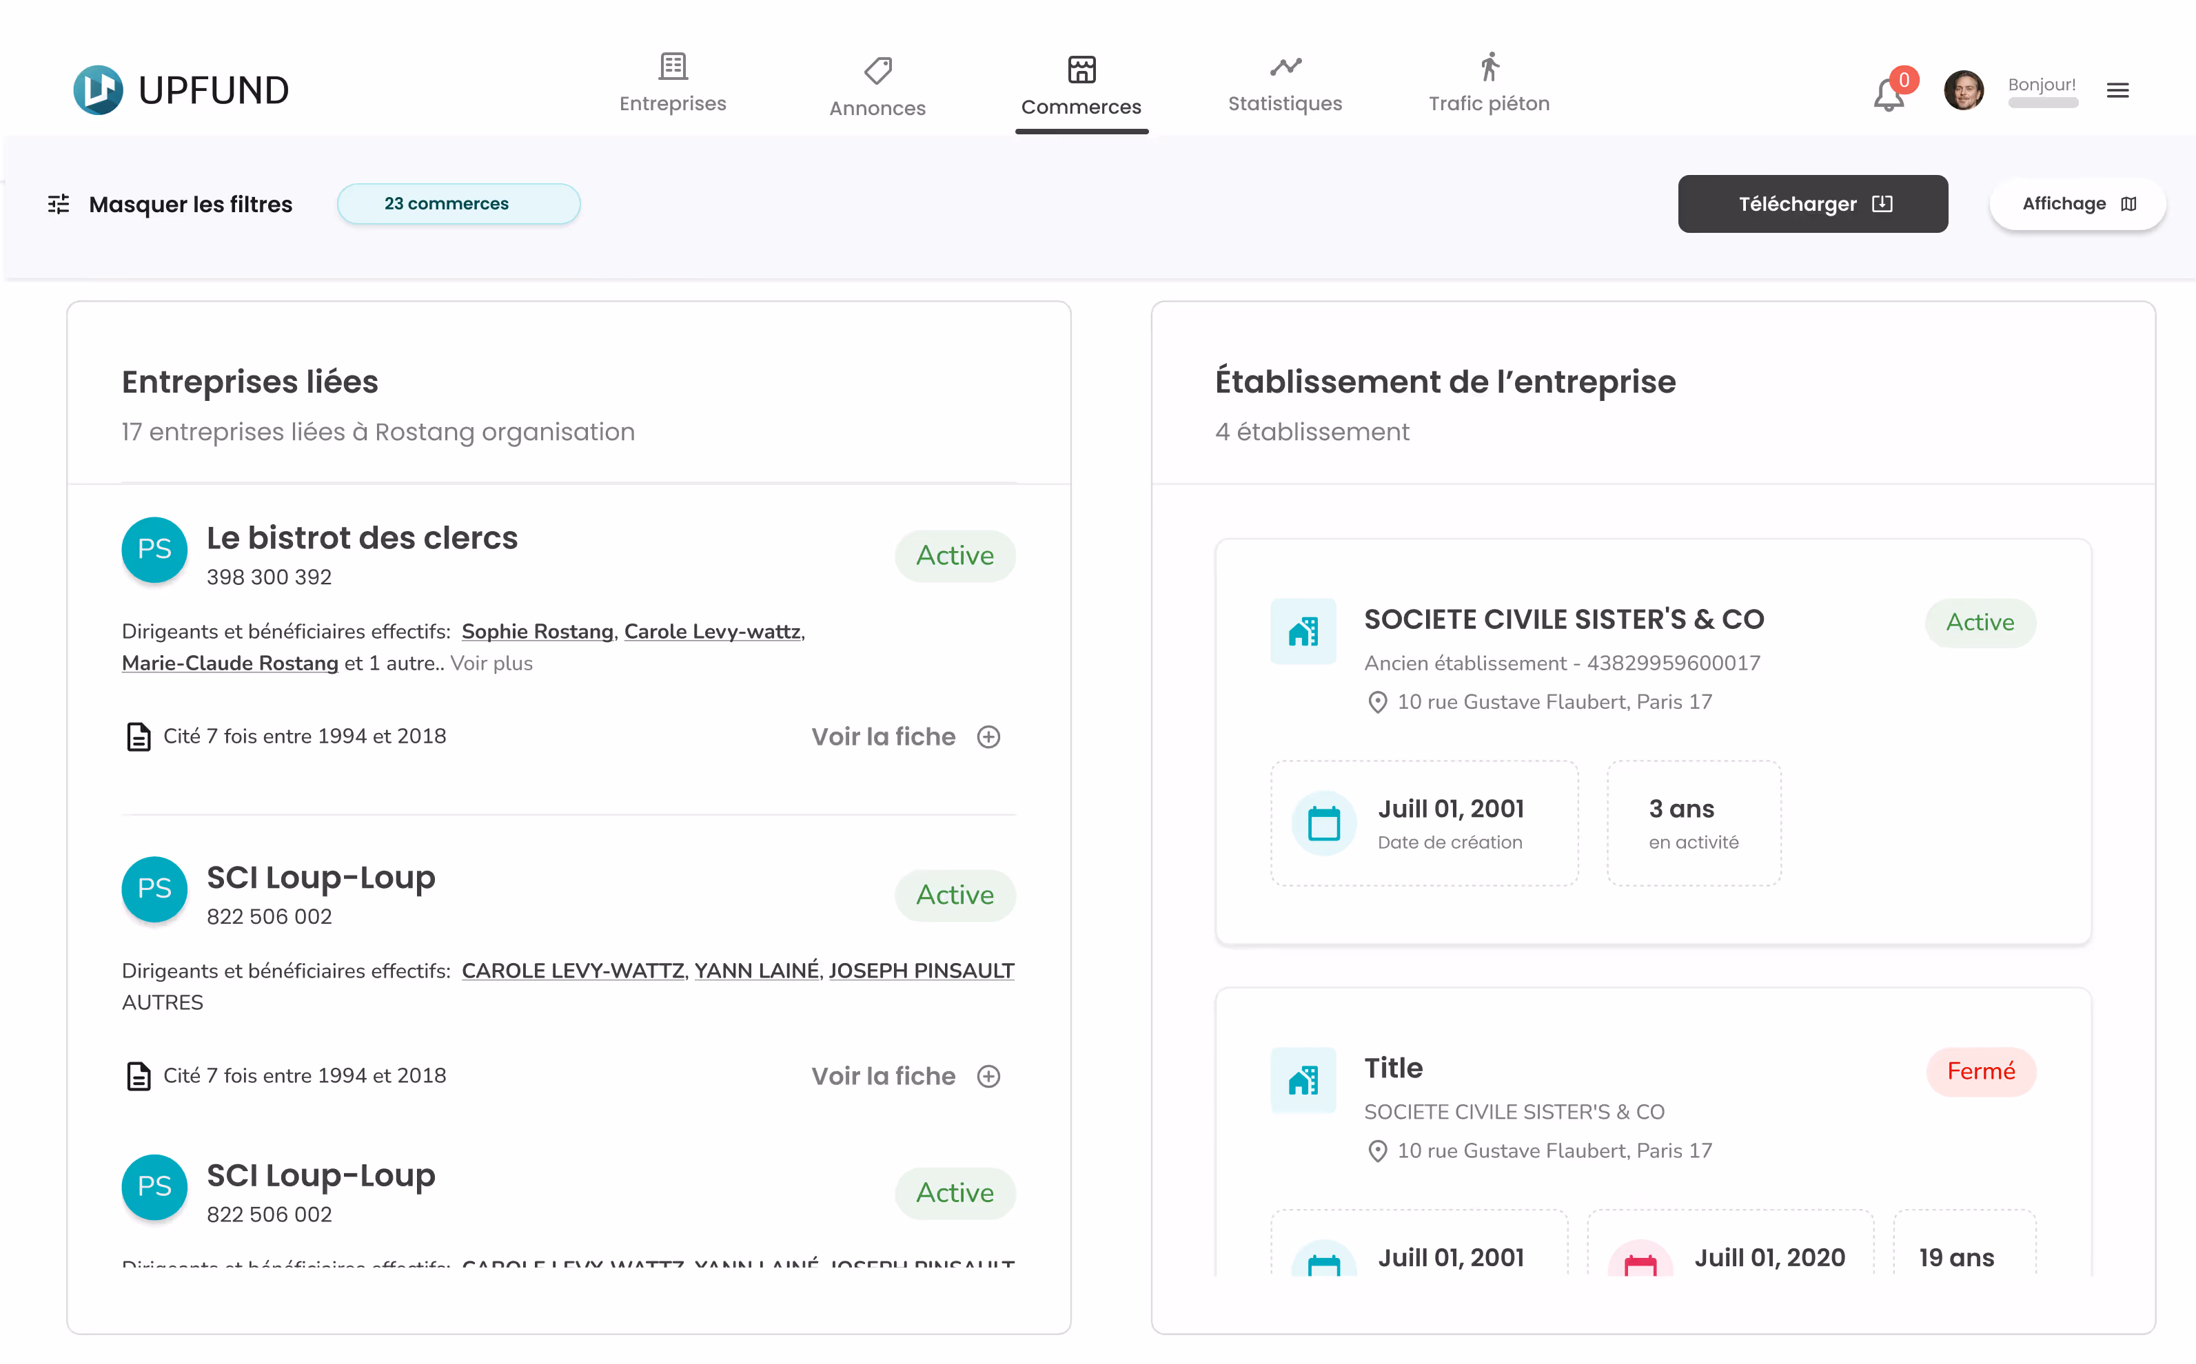
Task: Click the UPFUND logo icon
Action: pyautogui.click(x=97, y=90)
